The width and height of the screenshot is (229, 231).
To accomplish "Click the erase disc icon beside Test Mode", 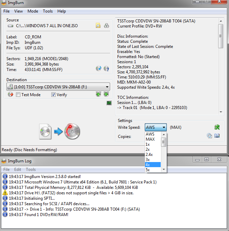I will 11,94.
